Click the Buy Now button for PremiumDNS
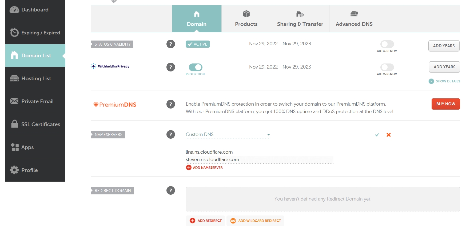This screenshot has width=474, height=228. tap(445, 104)
